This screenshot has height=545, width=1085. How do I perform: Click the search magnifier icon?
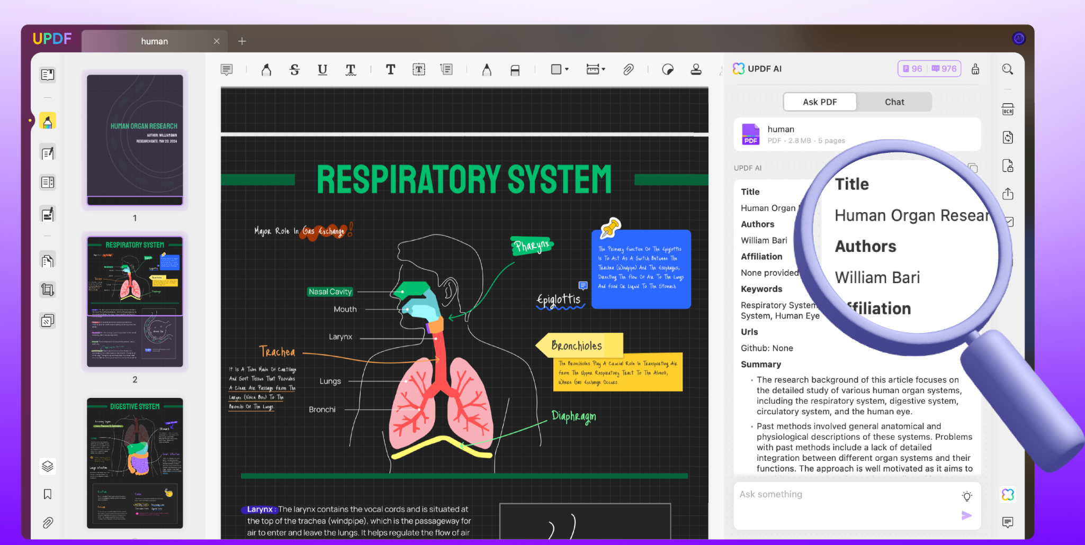[x=1007, y=69]
